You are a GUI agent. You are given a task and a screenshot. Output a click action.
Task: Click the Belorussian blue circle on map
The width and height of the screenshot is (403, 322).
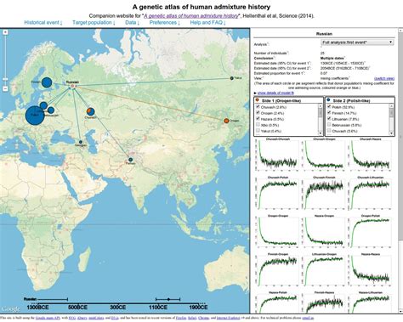(x=51, y=110)
